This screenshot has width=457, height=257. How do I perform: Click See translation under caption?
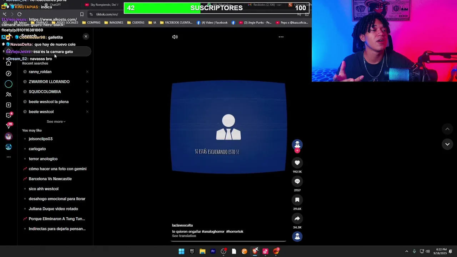point(184,236)
